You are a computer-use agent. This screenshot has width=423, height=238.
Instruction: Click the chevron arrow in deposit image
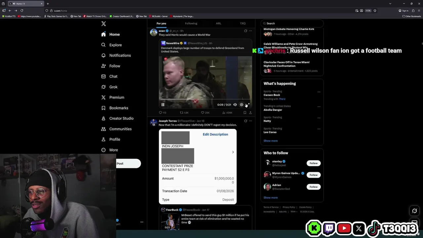point(233,152)
